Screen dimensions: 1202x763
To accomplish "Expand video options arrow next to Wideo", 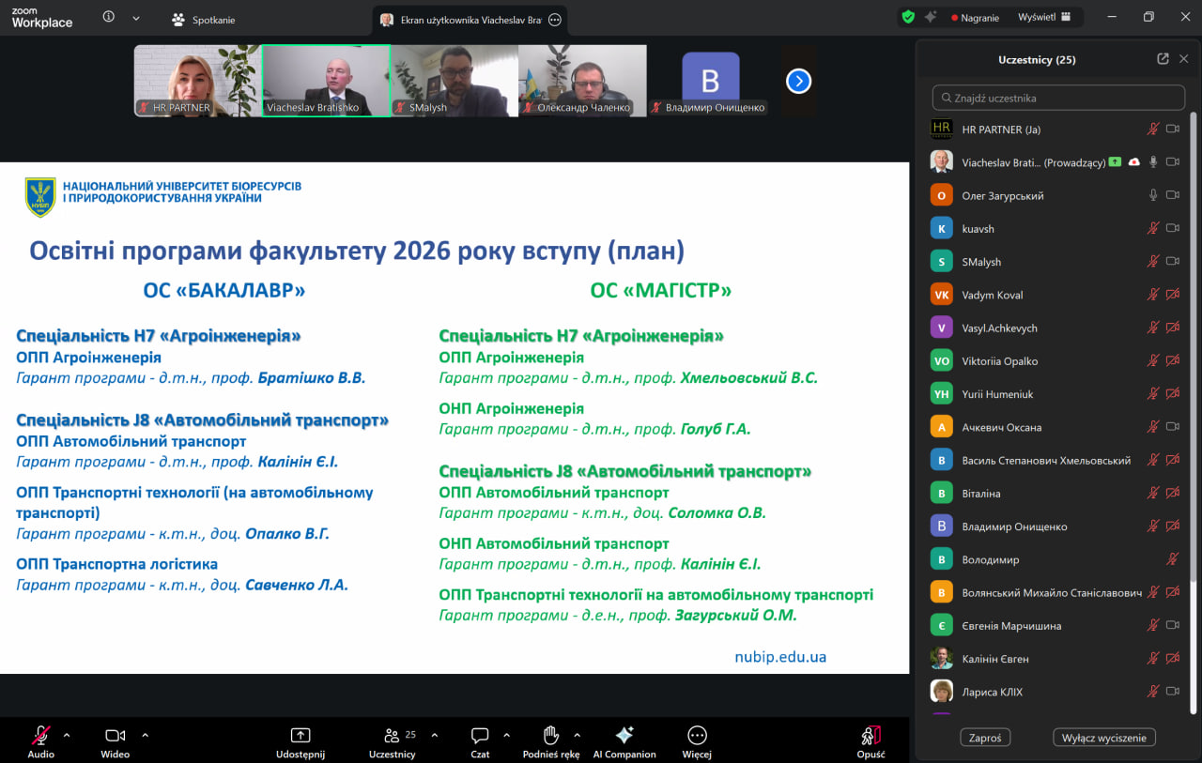I will (145, 735).
